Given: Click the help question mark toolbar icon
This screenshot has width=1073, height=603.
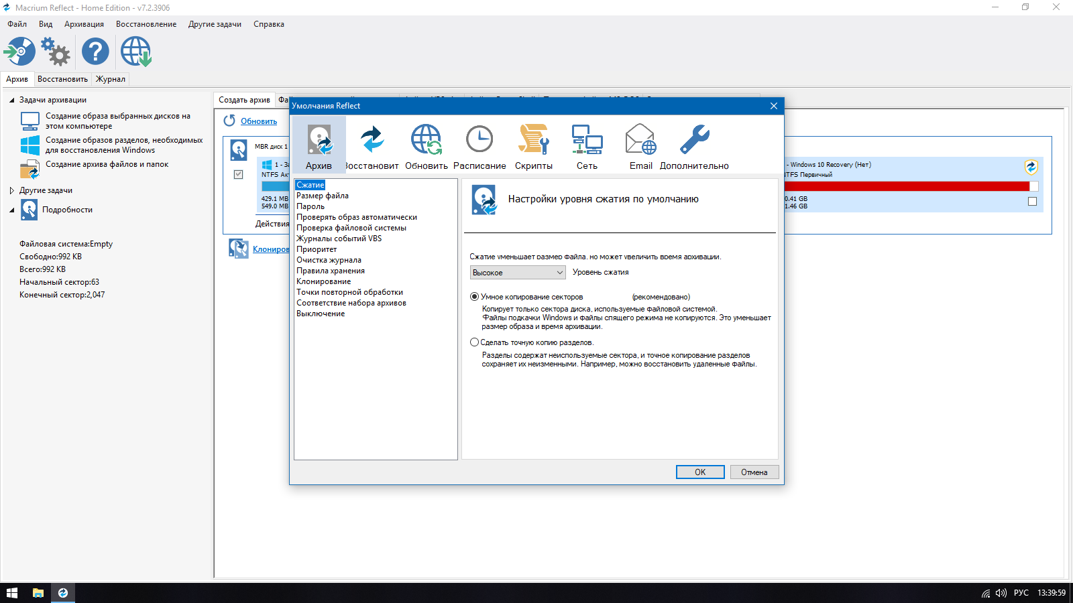Looking at the screenshot, I should (95, 52).
